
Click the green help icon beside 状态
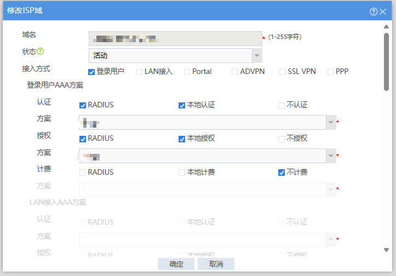(41, 51)
